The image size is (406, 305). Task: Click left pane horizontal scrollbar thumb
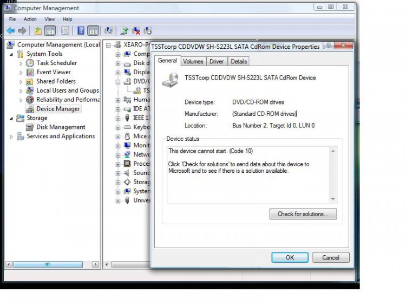(x=48, y=264)
